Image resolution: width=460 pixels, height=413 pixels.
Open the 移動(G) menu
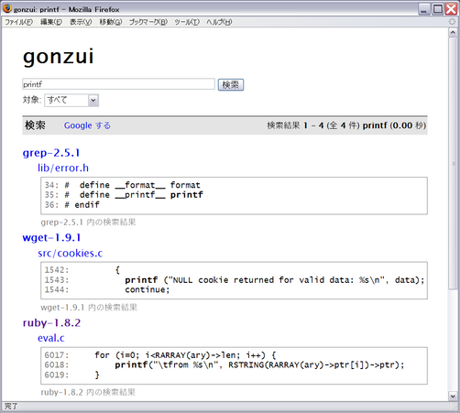pos(111,22)
